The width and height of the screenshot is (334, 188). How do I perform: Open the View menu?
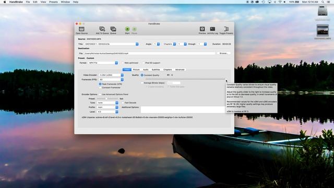(43, 2)
